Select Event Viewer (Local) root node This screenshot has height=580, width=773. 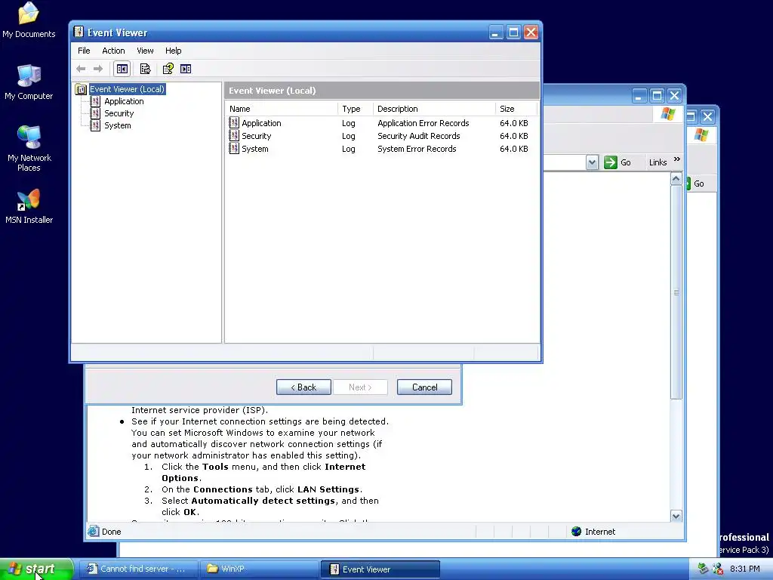(127, 89)
